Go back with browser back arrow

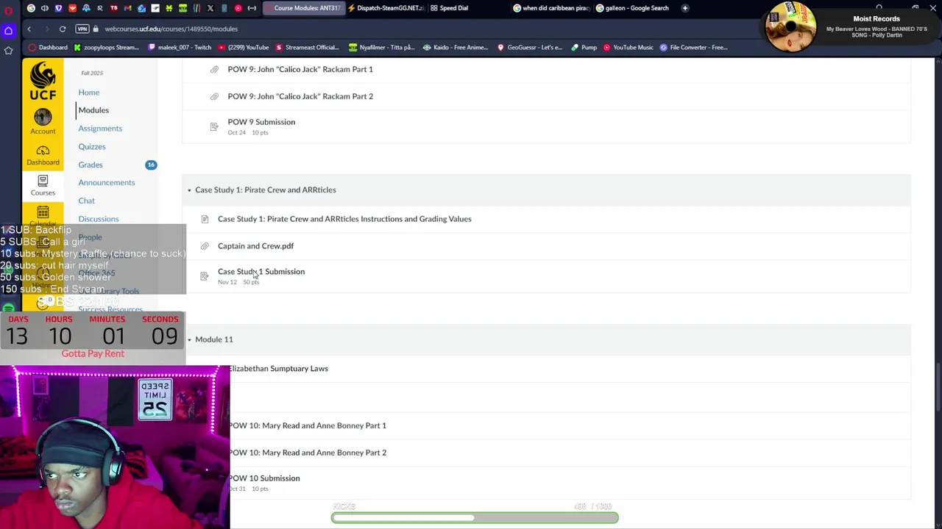point(29,29)
